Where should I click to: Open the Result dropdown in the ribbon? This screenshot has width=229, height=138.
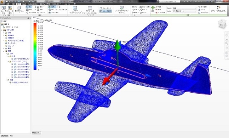click(x=185, y=8)
